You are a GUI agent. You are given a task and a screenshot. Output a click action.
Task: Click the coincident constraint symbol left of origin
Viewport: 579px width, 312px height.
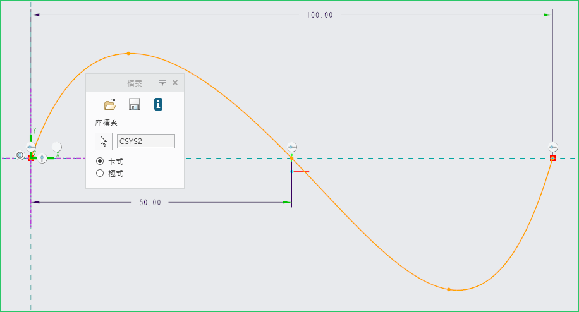coord(20,155)
